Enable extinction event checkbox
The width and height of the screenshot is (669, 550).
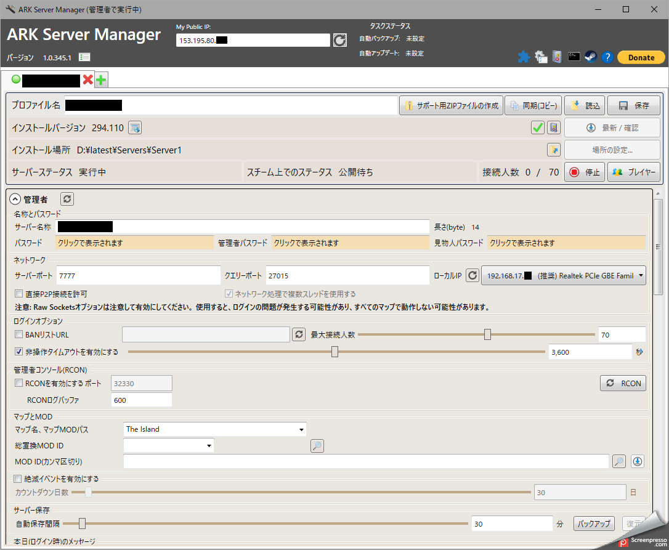(x=18, y=479)
